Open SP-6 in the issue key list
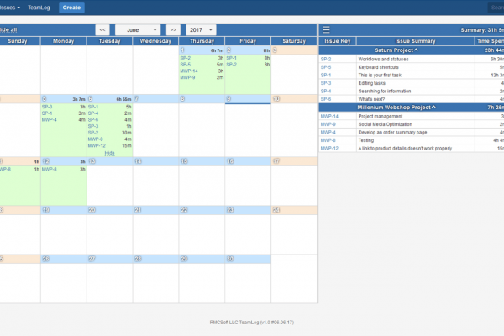 (326, 99)
